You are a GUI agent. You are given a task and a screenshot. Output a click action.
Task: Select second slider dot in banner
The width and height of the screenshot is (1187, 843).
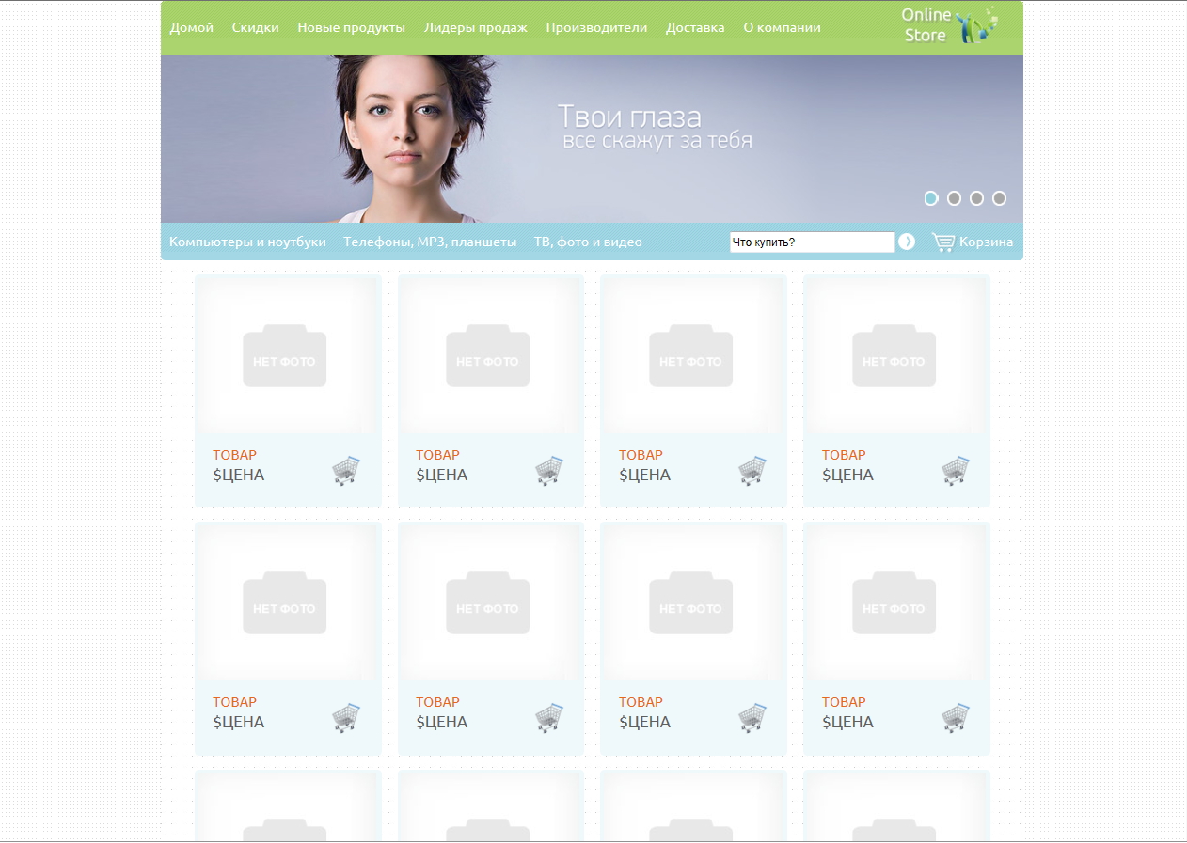coord(954,198)
